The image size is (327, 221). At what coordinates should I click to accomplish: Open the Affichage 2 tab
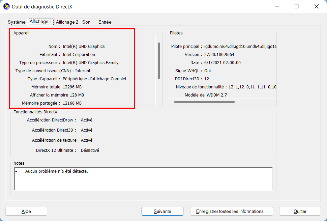(67, 22)
